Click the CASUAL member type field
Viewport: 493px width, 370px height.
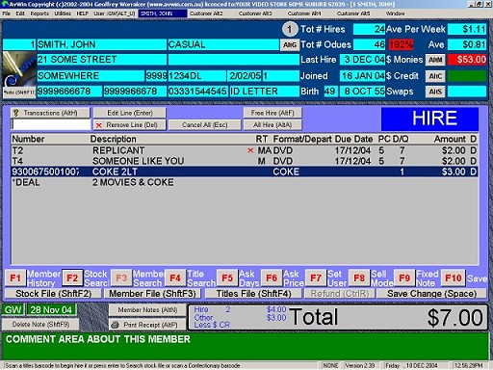[x=223, y=44]
